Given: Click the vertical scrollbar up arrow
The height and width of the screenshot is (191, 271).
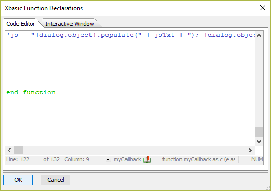Looking at the screenshot, I should tap(259, 35).
